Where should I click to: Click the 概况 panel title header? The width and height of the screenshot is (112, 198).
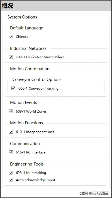[8, 6]
